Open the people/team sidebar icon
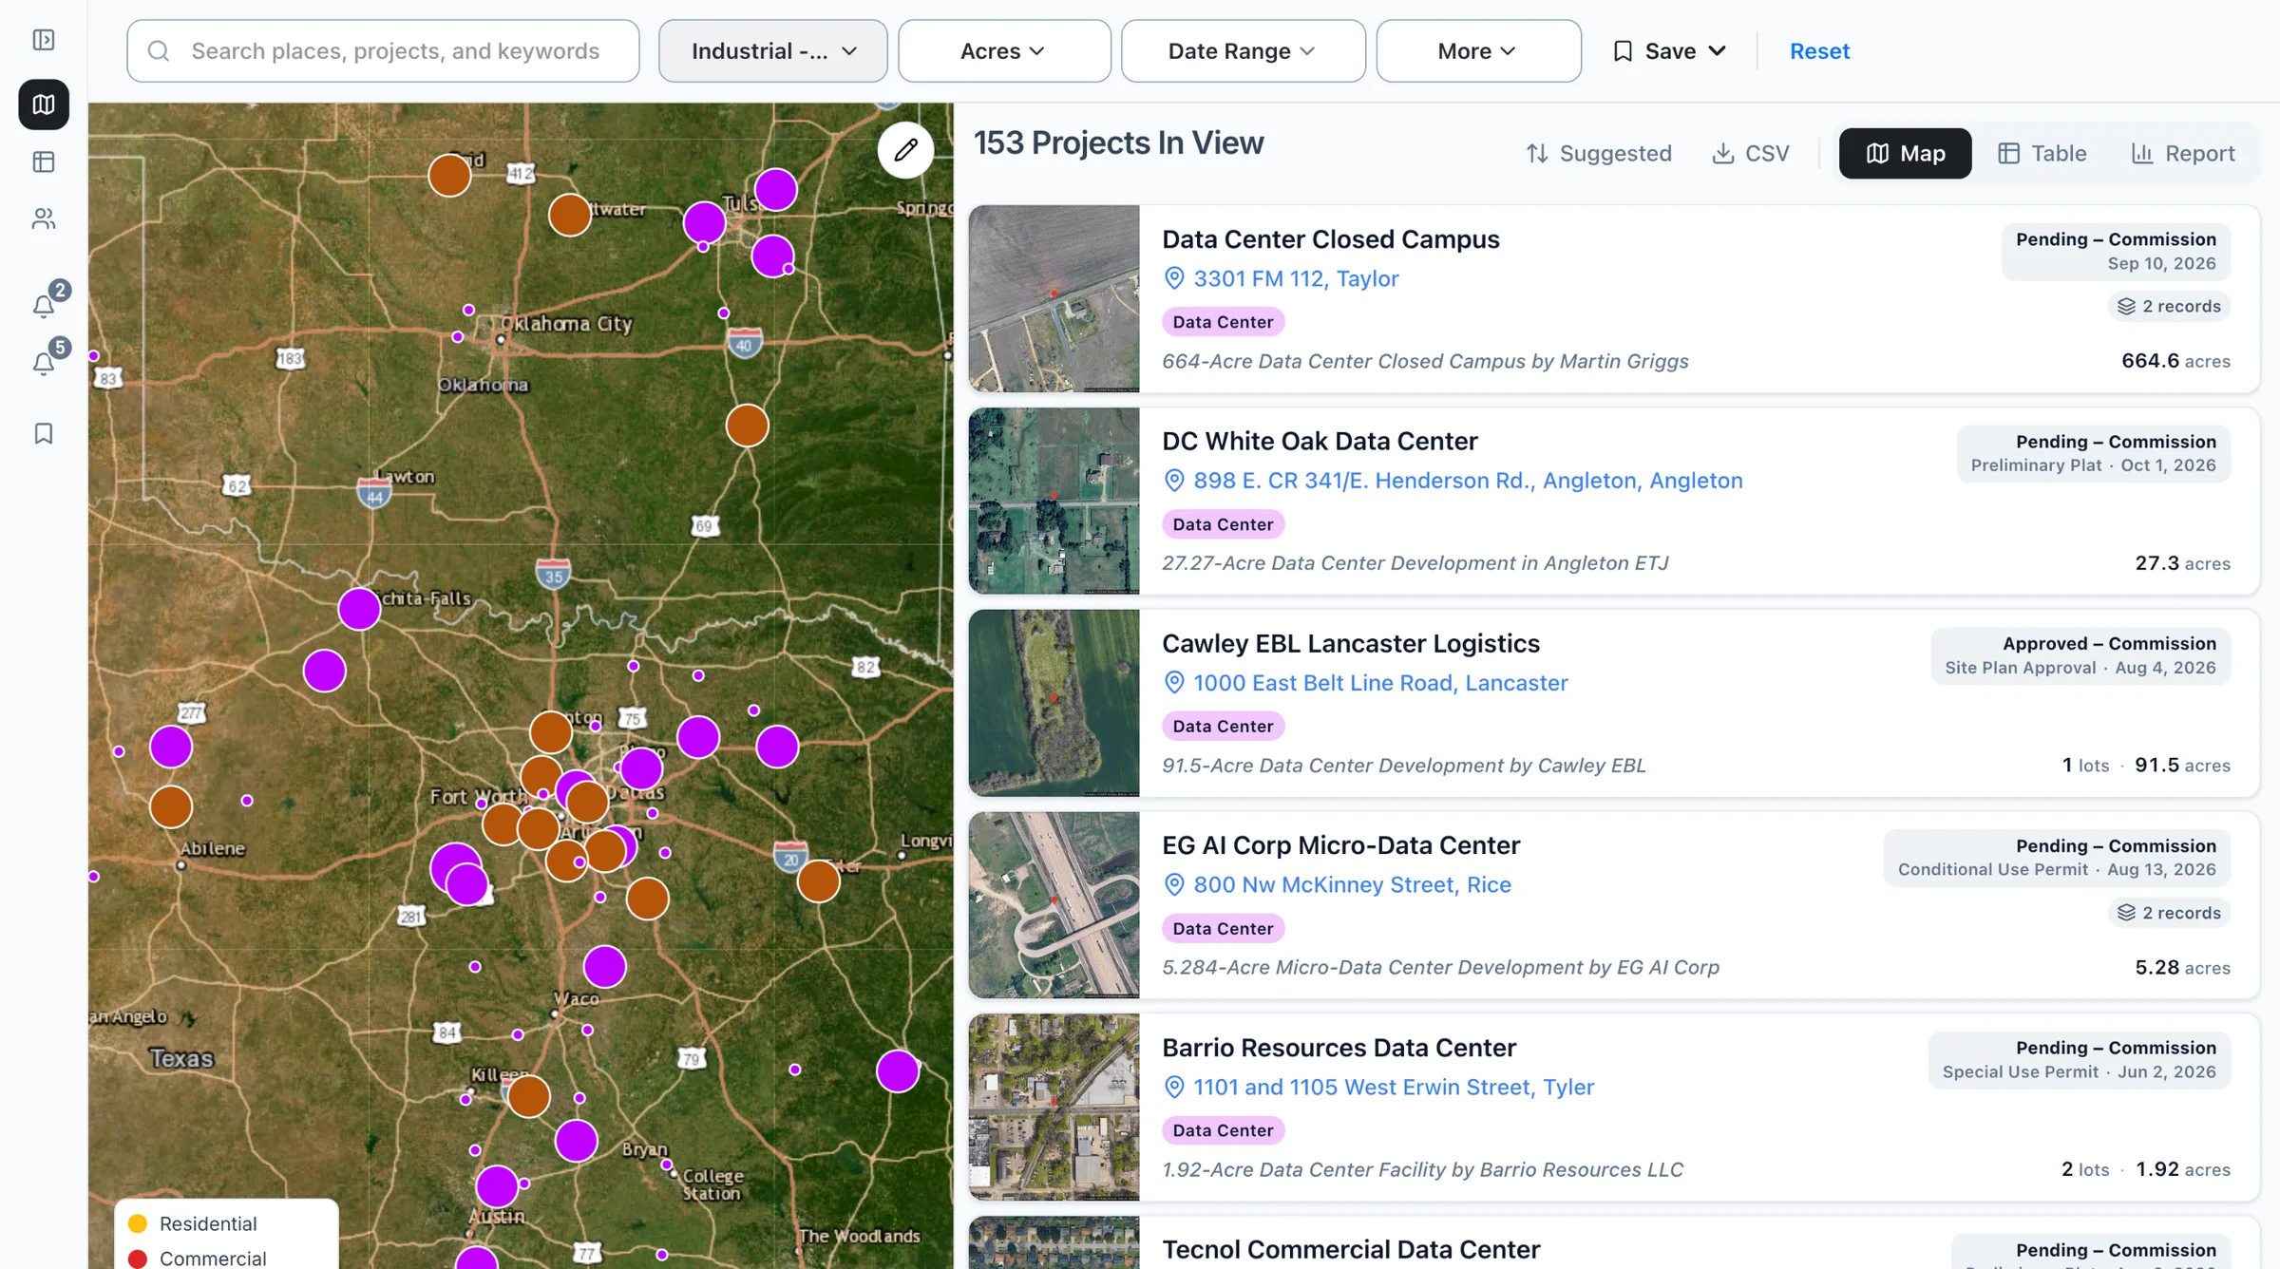This screenshot has height=1269, width=2280. pyautogui.click(x=44, y=218)
